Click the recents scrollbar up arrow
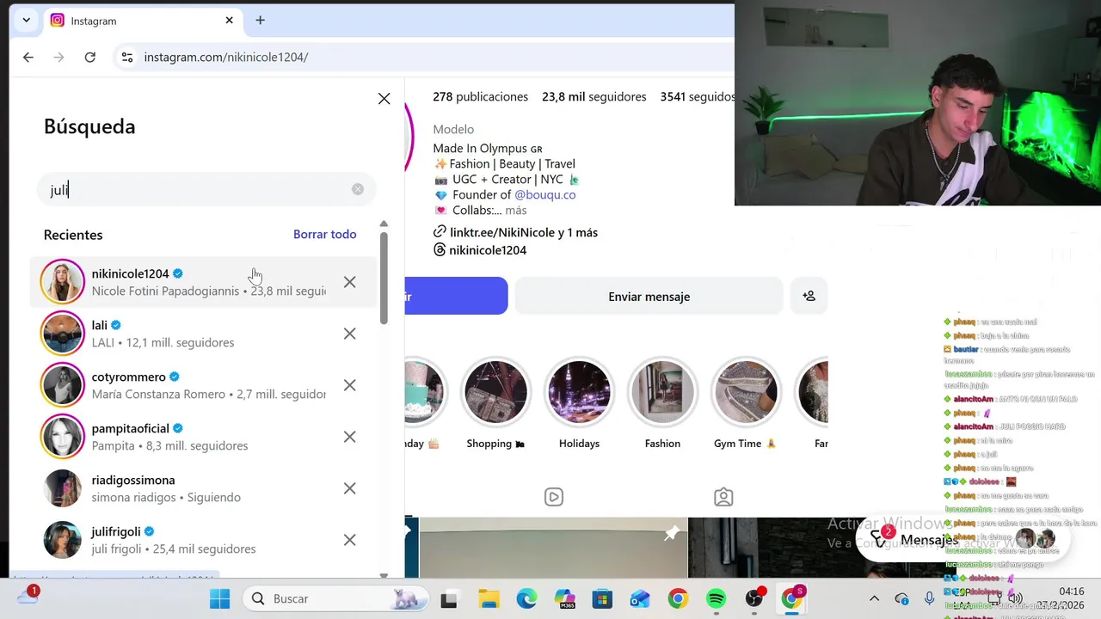 pyautogui.click(x=384, y=224)
